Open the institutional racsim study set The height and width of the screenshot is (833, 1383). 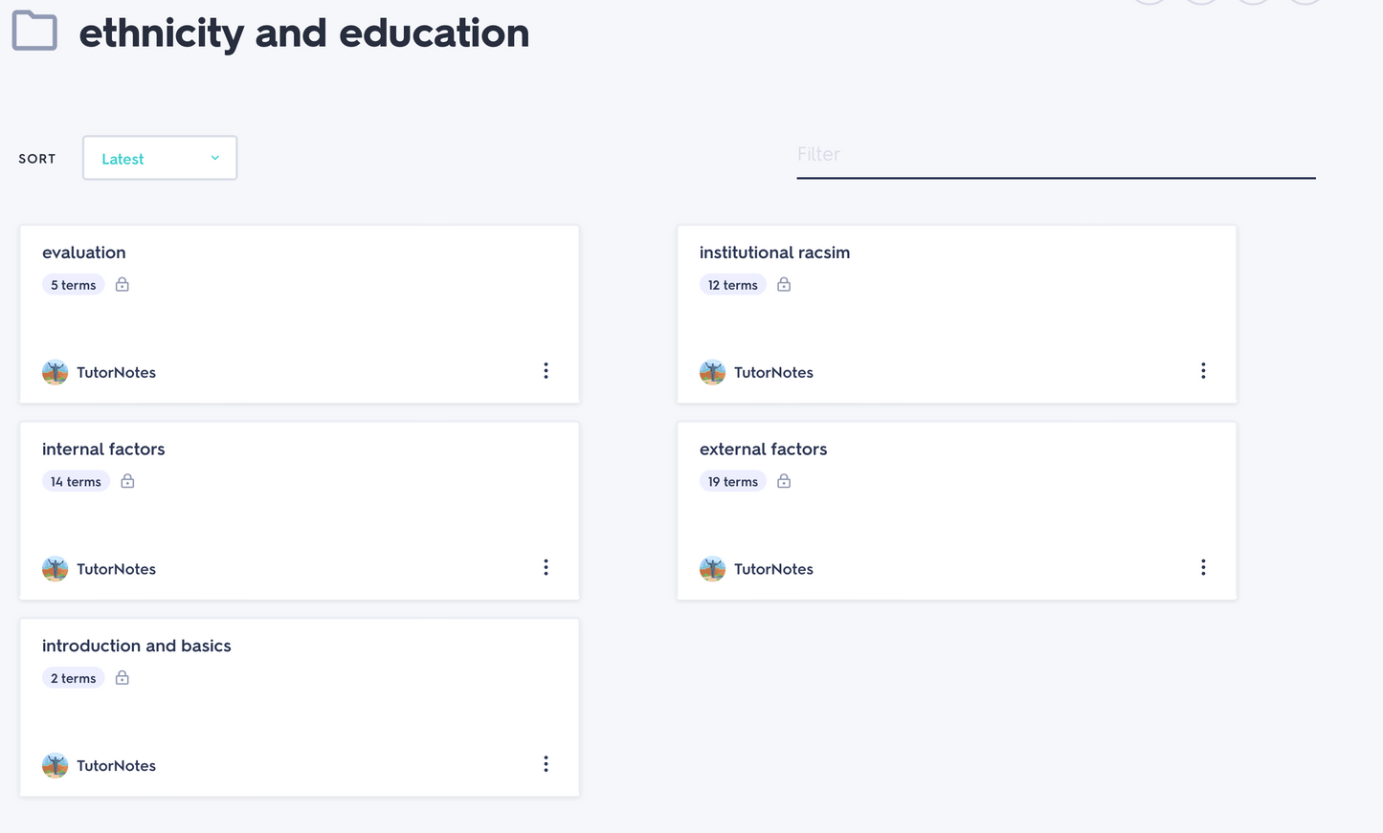[x=774, y=252]
